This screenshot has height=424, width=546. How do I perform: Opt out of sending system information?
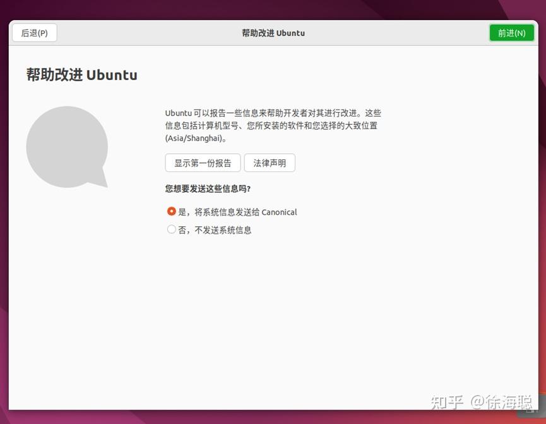click(x=210, y=229)
